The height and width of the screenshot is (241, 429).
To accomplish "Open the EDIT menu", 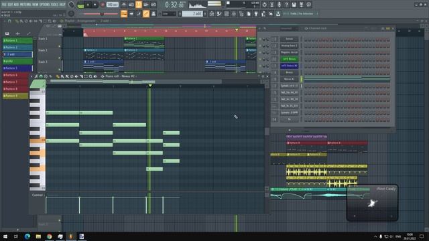I will coord(11,5).
